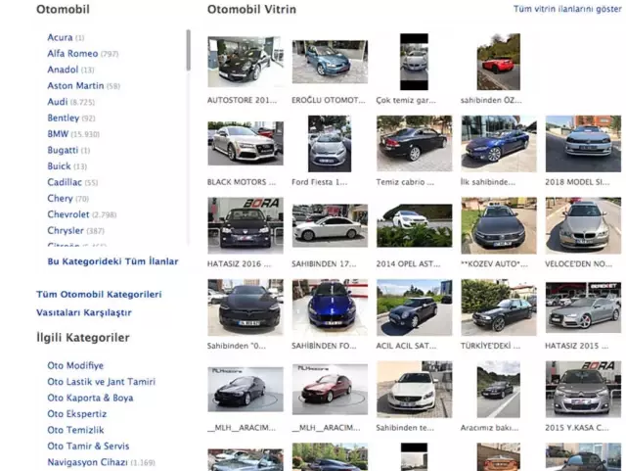Screen dimensions: 626x471
Task: Open the SAHIBINDEN 17... white car thumbnail
Action: (330, 226)
